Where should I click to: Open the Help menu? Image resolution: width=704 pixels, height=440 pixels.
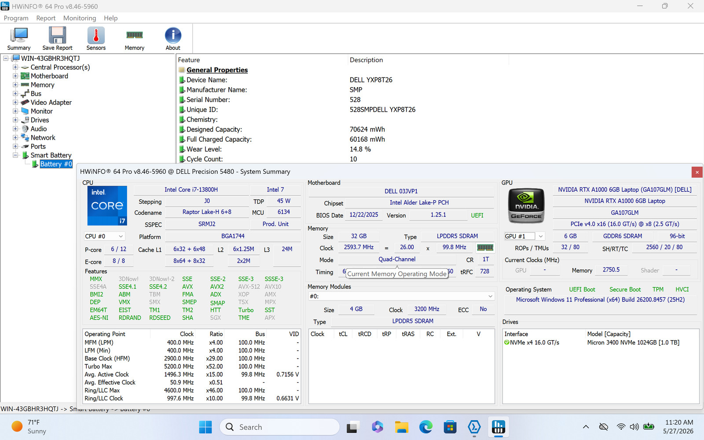tap(111, 18)
